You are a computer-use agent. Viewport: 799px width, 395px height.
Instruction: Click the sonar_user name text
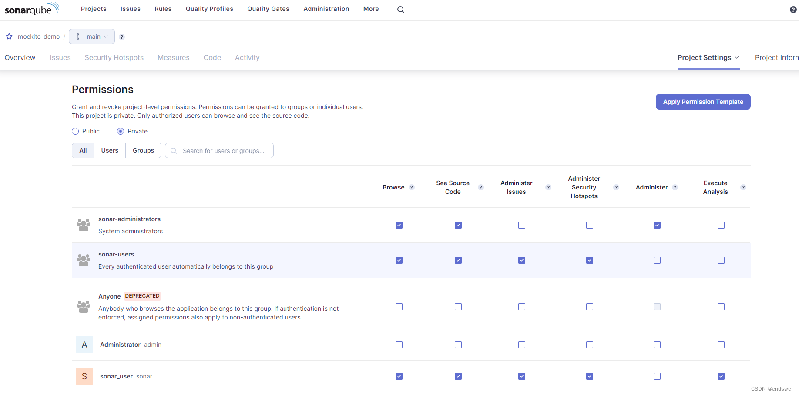pos(116,376)
